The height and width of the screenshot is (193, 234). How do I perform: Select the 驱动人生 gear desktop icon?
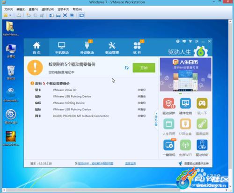(11, 117)
